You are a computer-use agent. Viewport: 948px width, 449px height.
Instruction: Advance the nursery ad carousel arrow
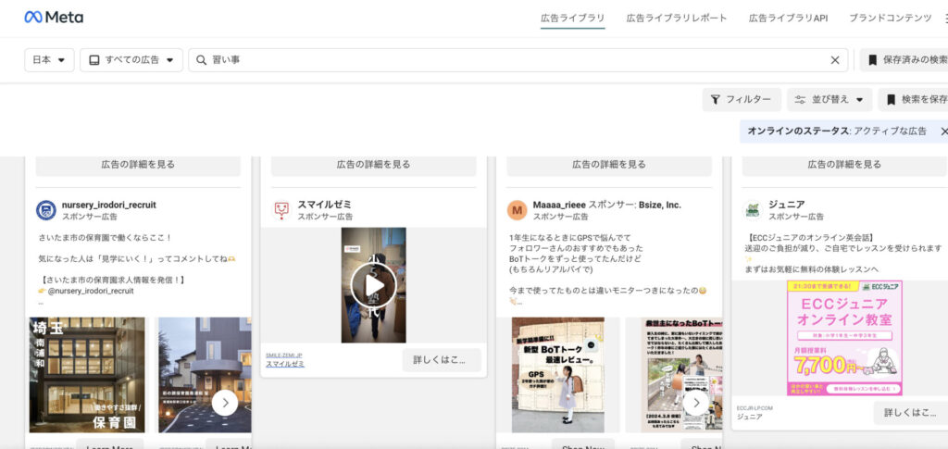click(225, 403)
